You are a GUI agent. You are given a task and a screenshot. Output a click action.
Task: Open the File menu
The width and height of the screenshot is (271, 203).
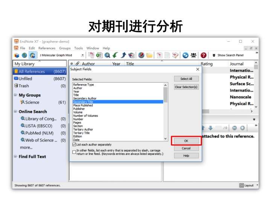[x=23, y=48]
